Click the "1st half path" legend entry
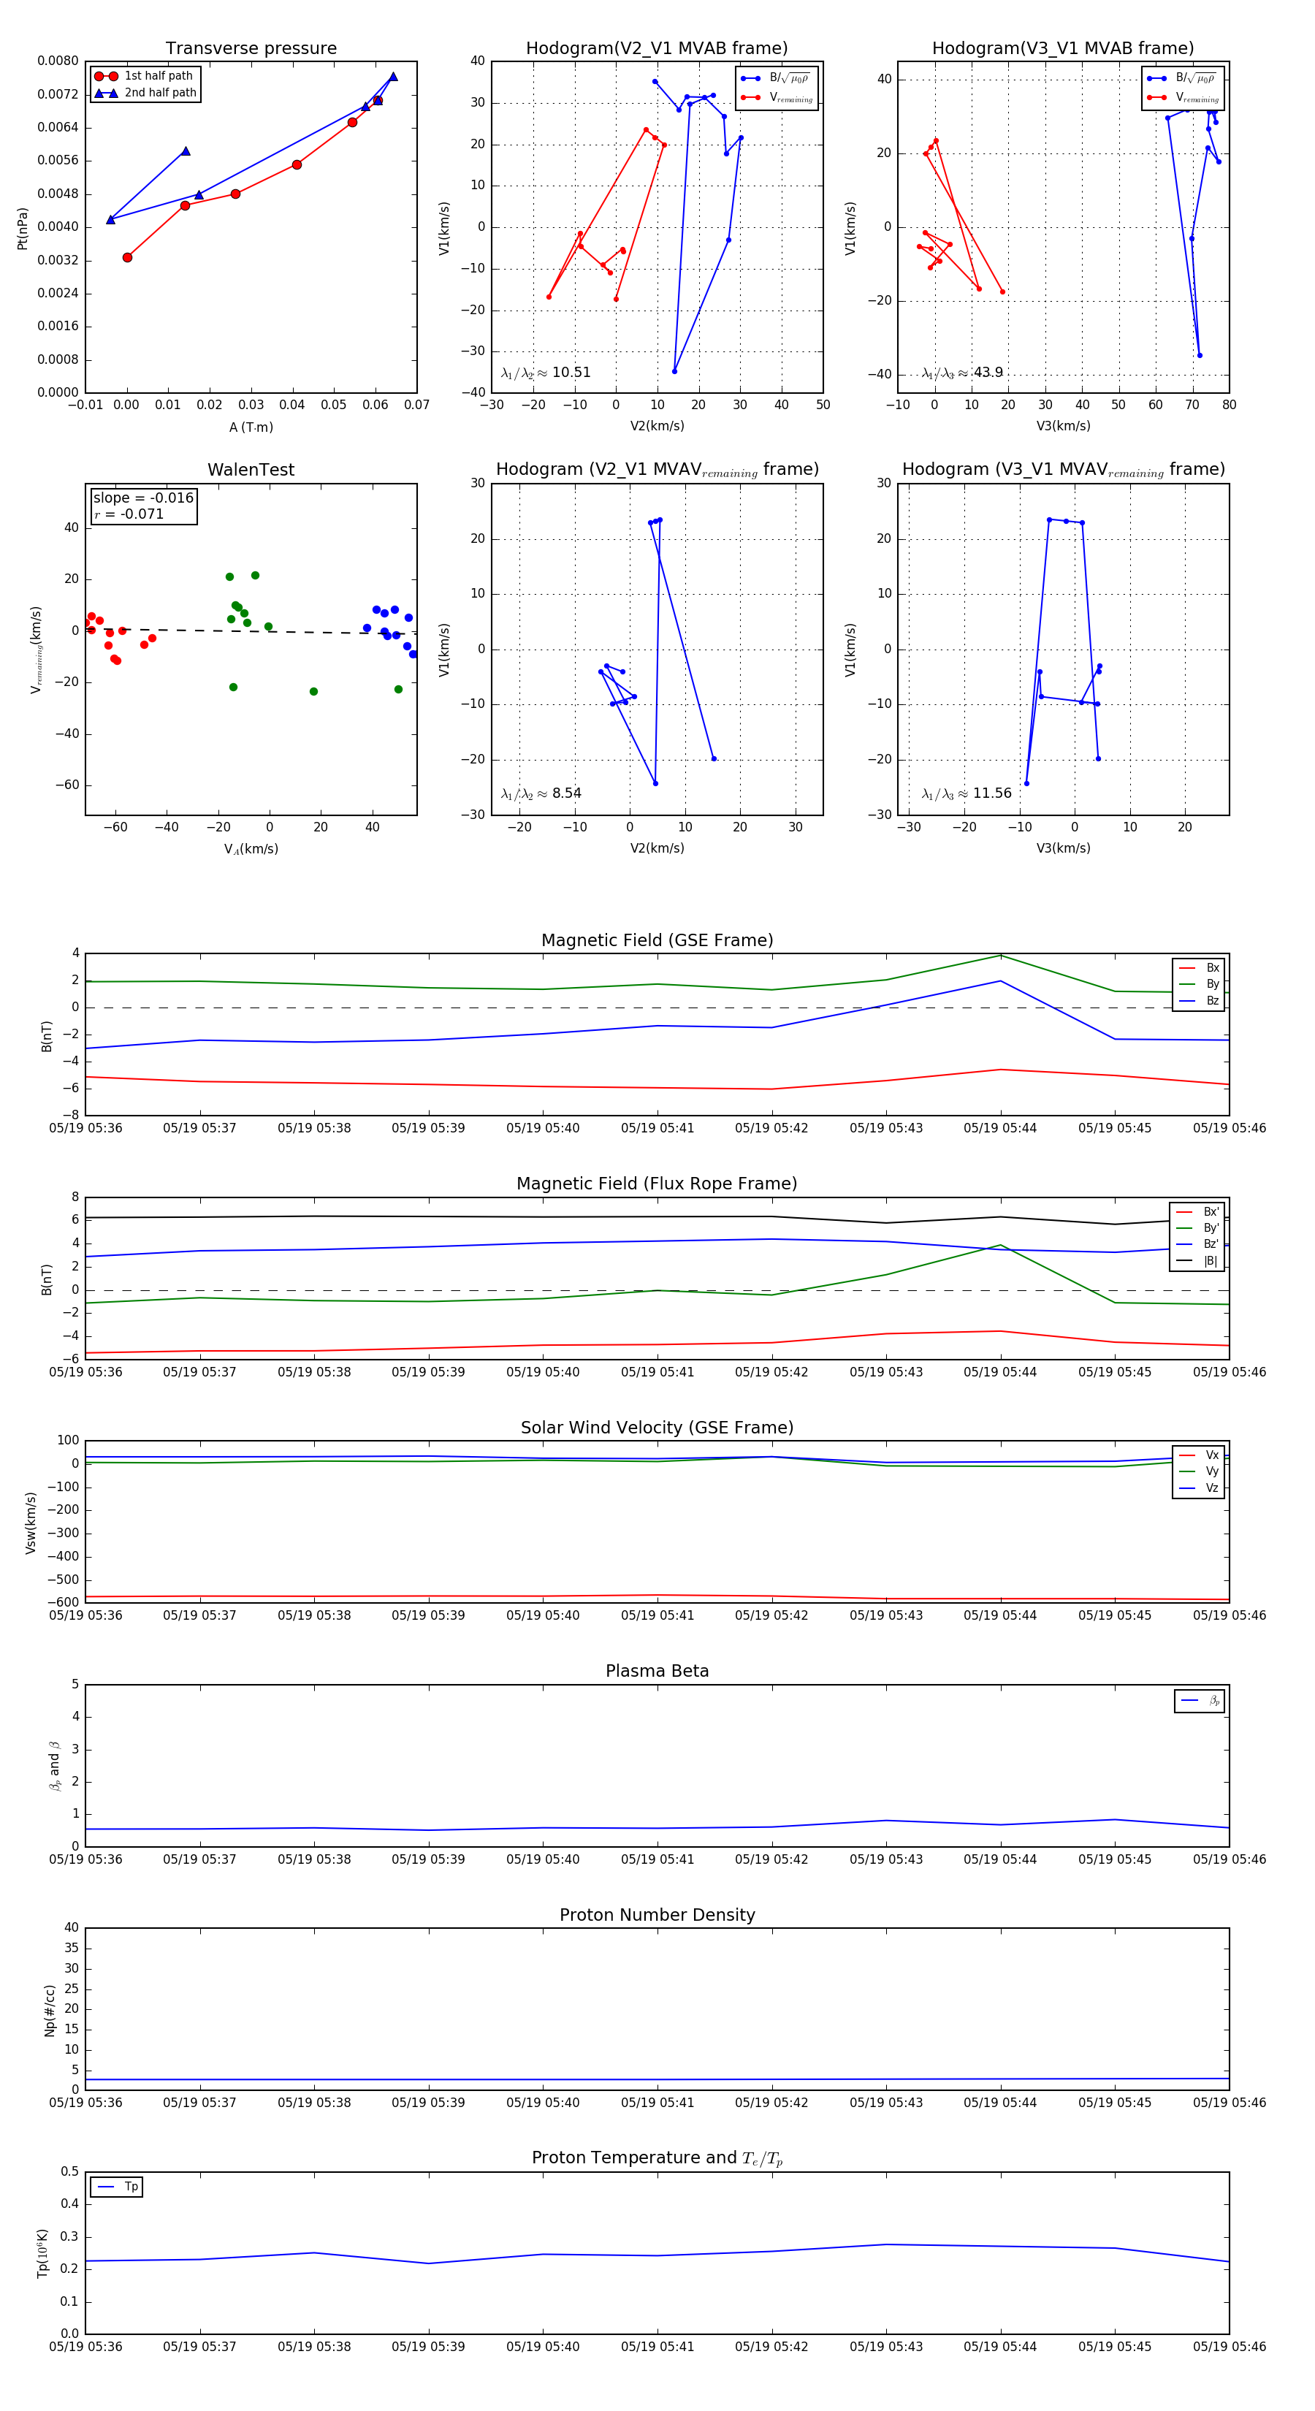This screenshot has width=1315, height=2411. 144,76
